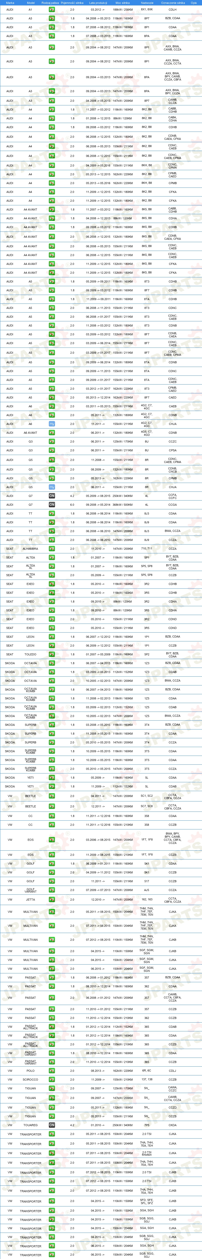Click the fuel icon in the VW Beetle 12.2011 row

coord(52,806)
